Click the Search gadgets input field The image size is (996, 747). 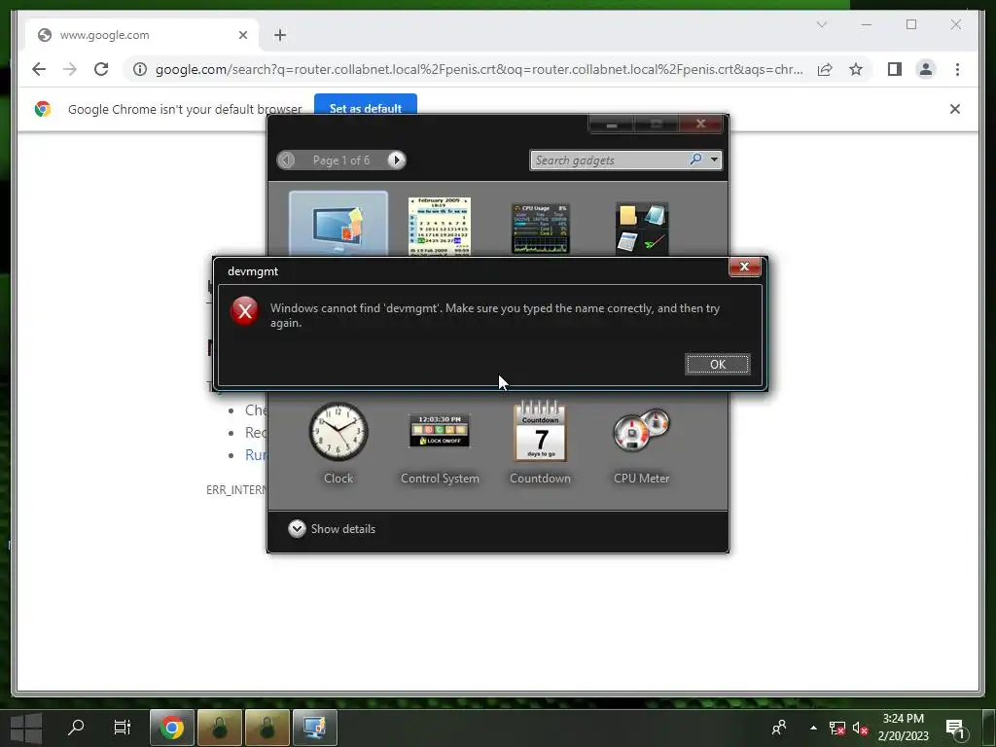610,160
